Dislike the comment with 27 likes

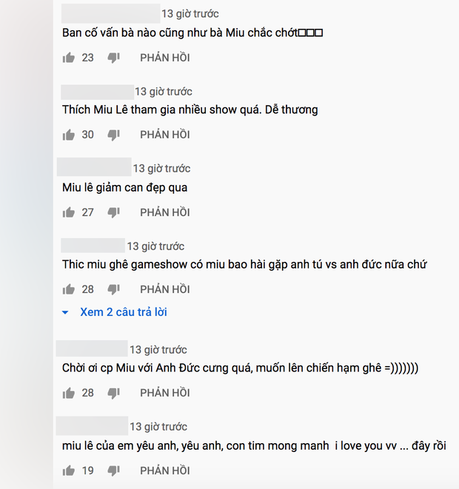(113, 213)
